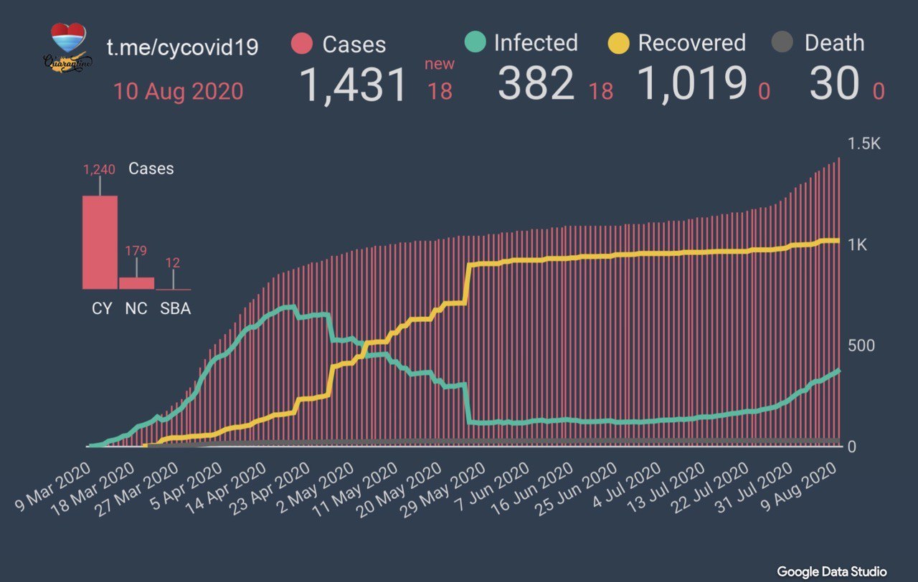Click the death count 30
Screen dimensions: 918x582
point(834,85)
